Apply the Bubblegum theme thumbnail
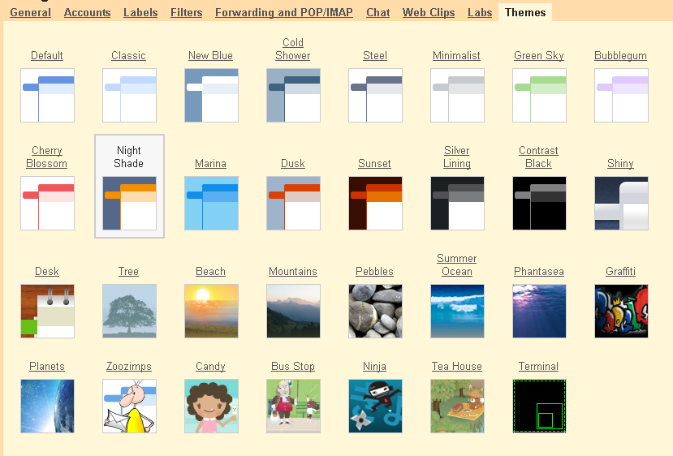This screenshot has height=456, width=673. coord(622,95)
